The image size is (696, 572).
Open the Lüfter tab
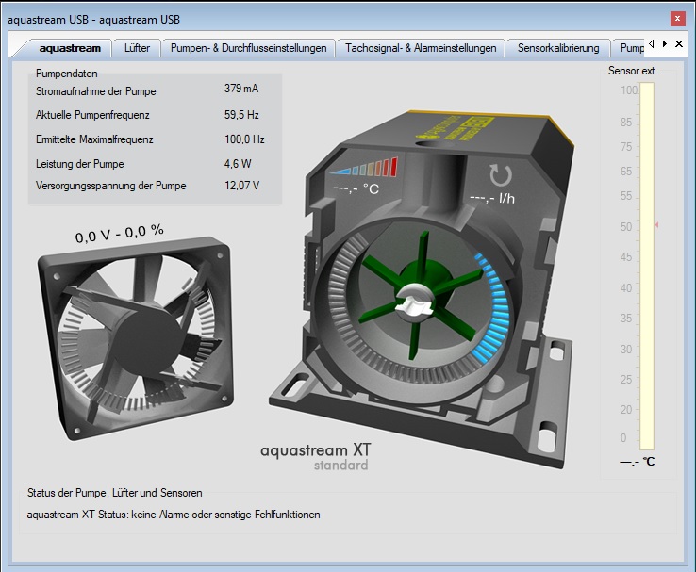click(137, 48)
